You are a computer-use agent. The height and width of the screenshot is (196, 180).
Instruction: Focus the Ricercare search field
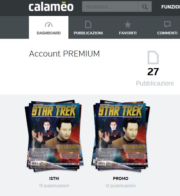pyautogui.click(x=110, y=7)
